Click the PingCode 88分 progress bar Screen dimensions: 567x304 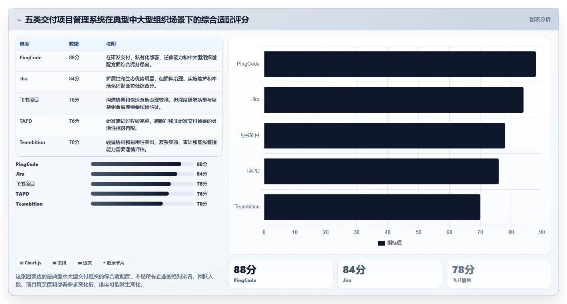(142, 164)
